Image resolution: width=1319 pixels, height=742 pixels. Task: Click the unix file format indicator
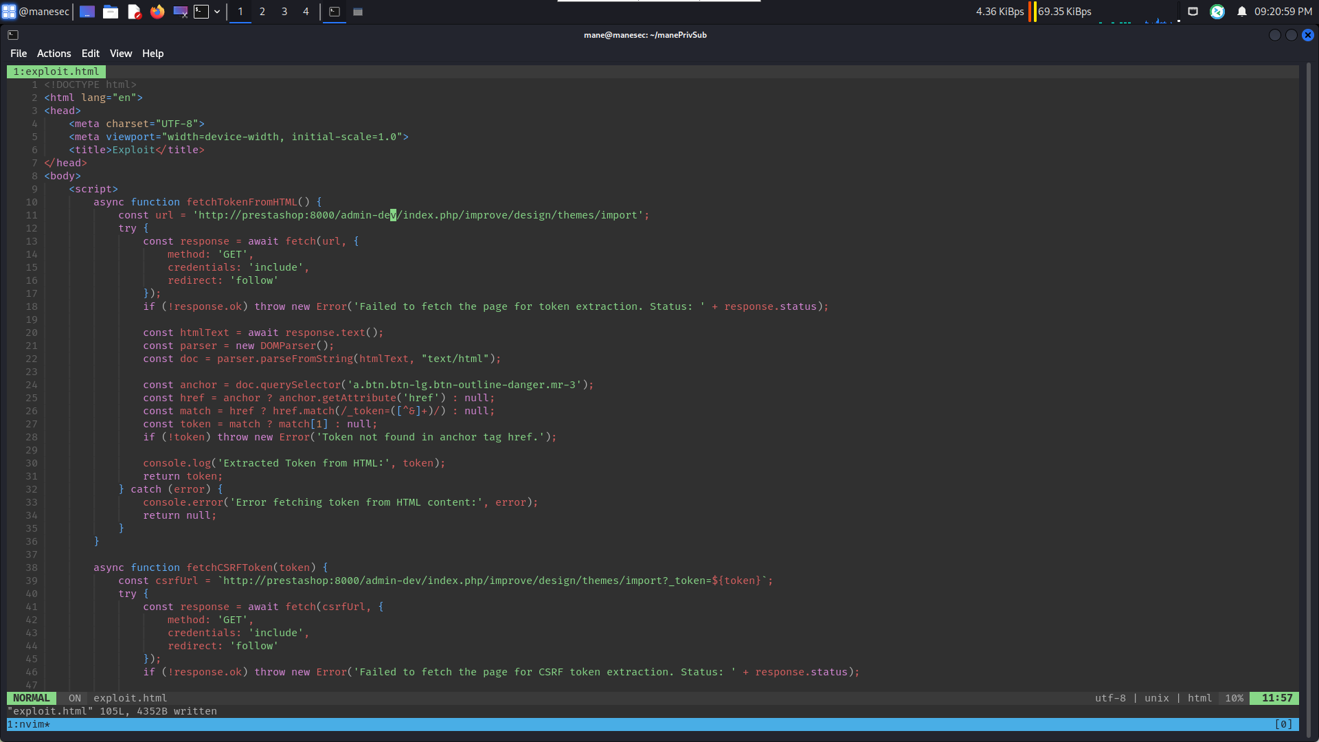click(x=1157, y=698)
